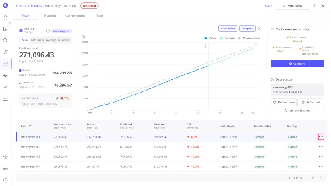This screenshot has height=186, width=331.
Task: Click the Retrain all failed button
Action: click(x=297, y=110)
